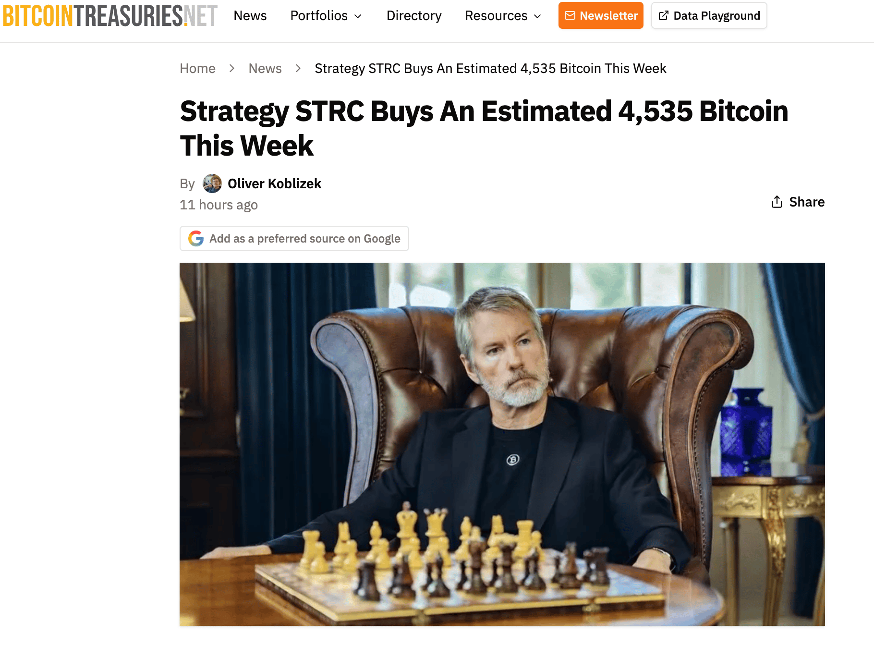Click the external link icon beside Data Playground
This screenshot has width=874, height=658.
(x=663, y=16)
